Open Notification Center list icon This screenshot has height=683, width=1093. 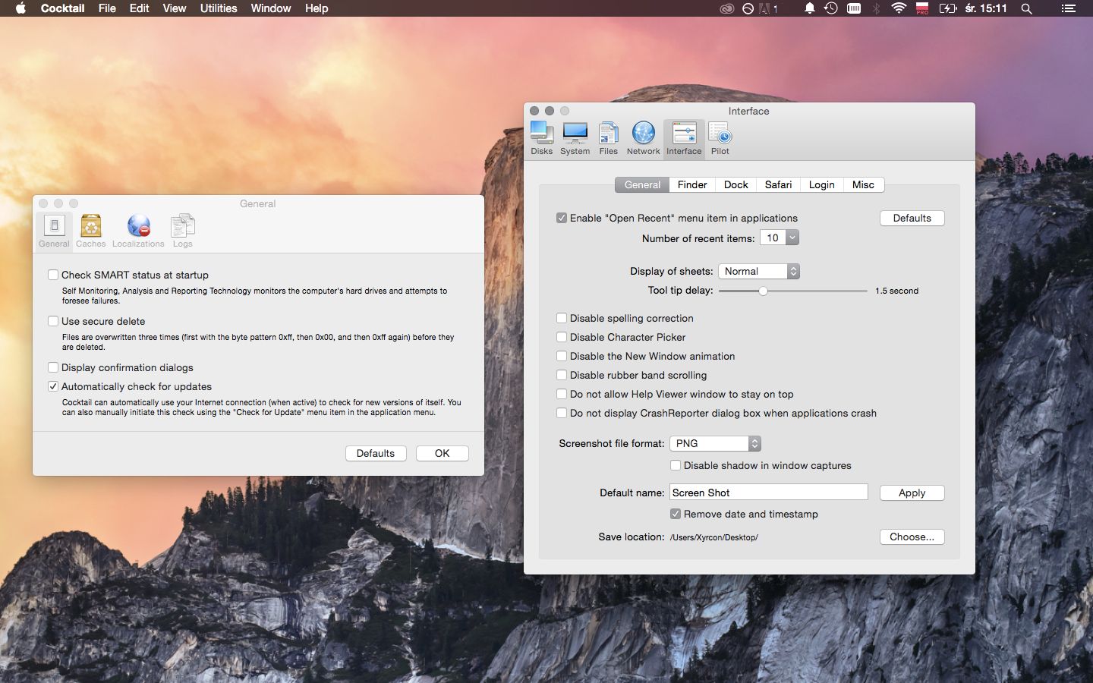pyautogui.click(x=1068, y=8)
